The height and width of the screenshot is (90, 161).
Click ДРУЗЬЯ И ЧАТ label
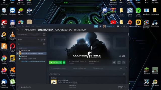[121, 87]
